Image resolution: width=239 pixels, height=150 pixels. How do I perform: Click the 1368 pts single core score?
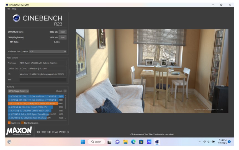click(x=53, y=37)
